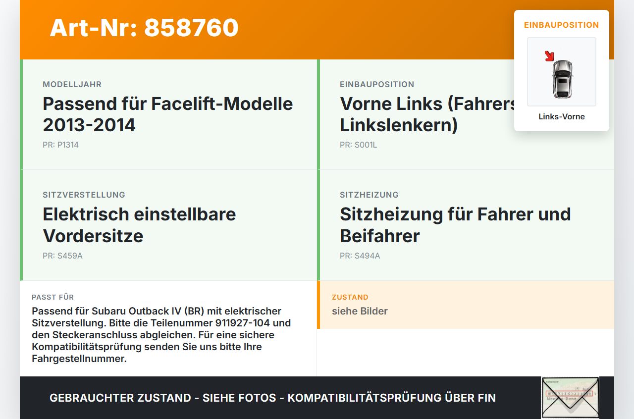The width and height of the screenshot is (634, 419).
Task: Click the Art-Nr: 858760 heading
Action: pyautogui.click(x=144, y=28)
